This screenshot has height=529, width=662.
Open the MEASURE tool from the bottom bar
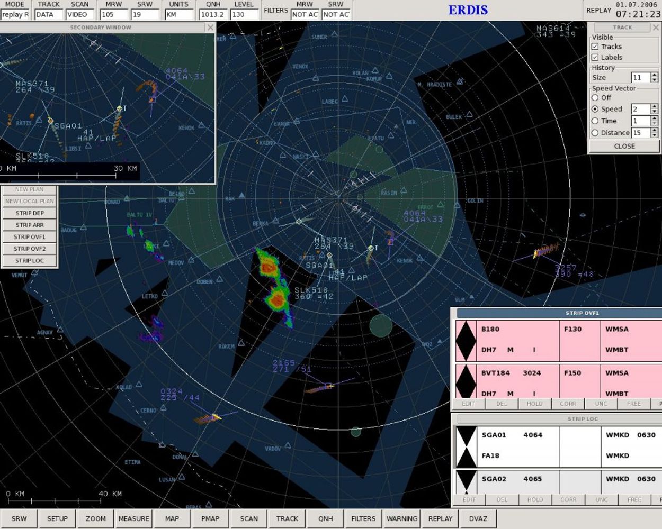[x=133, y=518]
